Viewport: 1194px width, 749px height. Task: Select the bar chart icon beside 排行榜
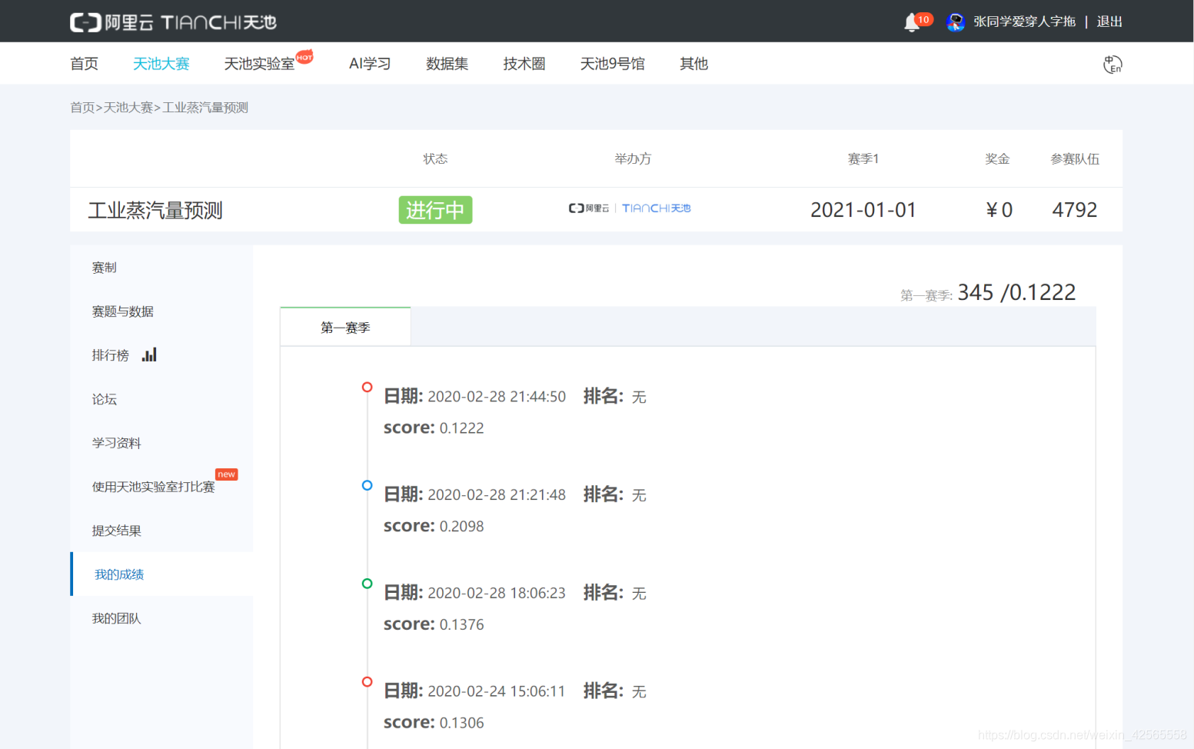(x=149, y=354)
